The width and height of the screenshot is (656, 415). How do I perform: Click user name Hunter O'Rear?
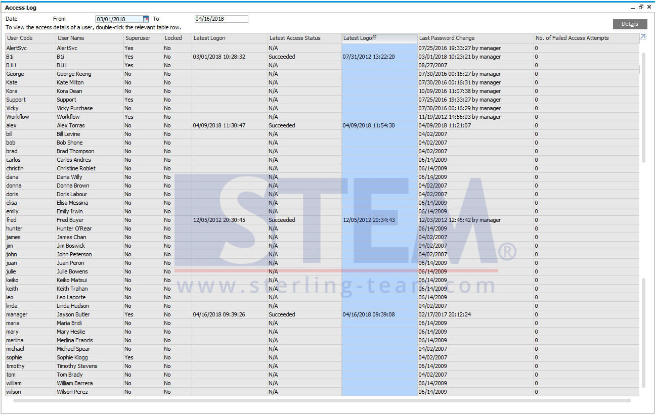(x=74, y=228)
